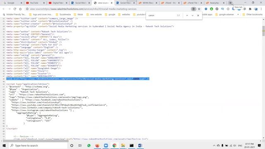Open the Other bookmarks folder
This screenshot has width=265, height=149.
(253, 14)
